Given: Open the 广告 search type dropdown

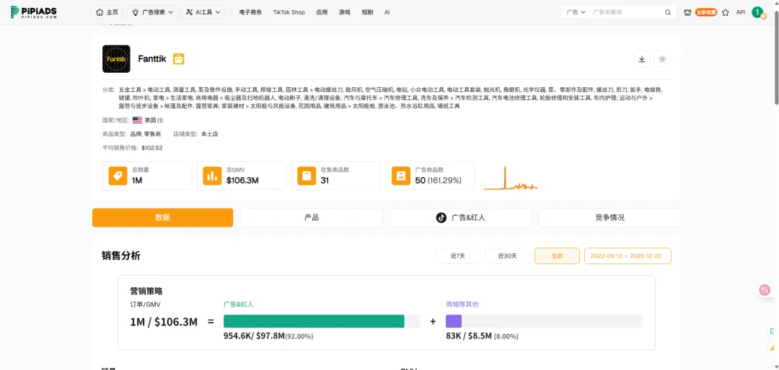Looking at the screenshot, I should pyautogui.click(x=576, y=12).
